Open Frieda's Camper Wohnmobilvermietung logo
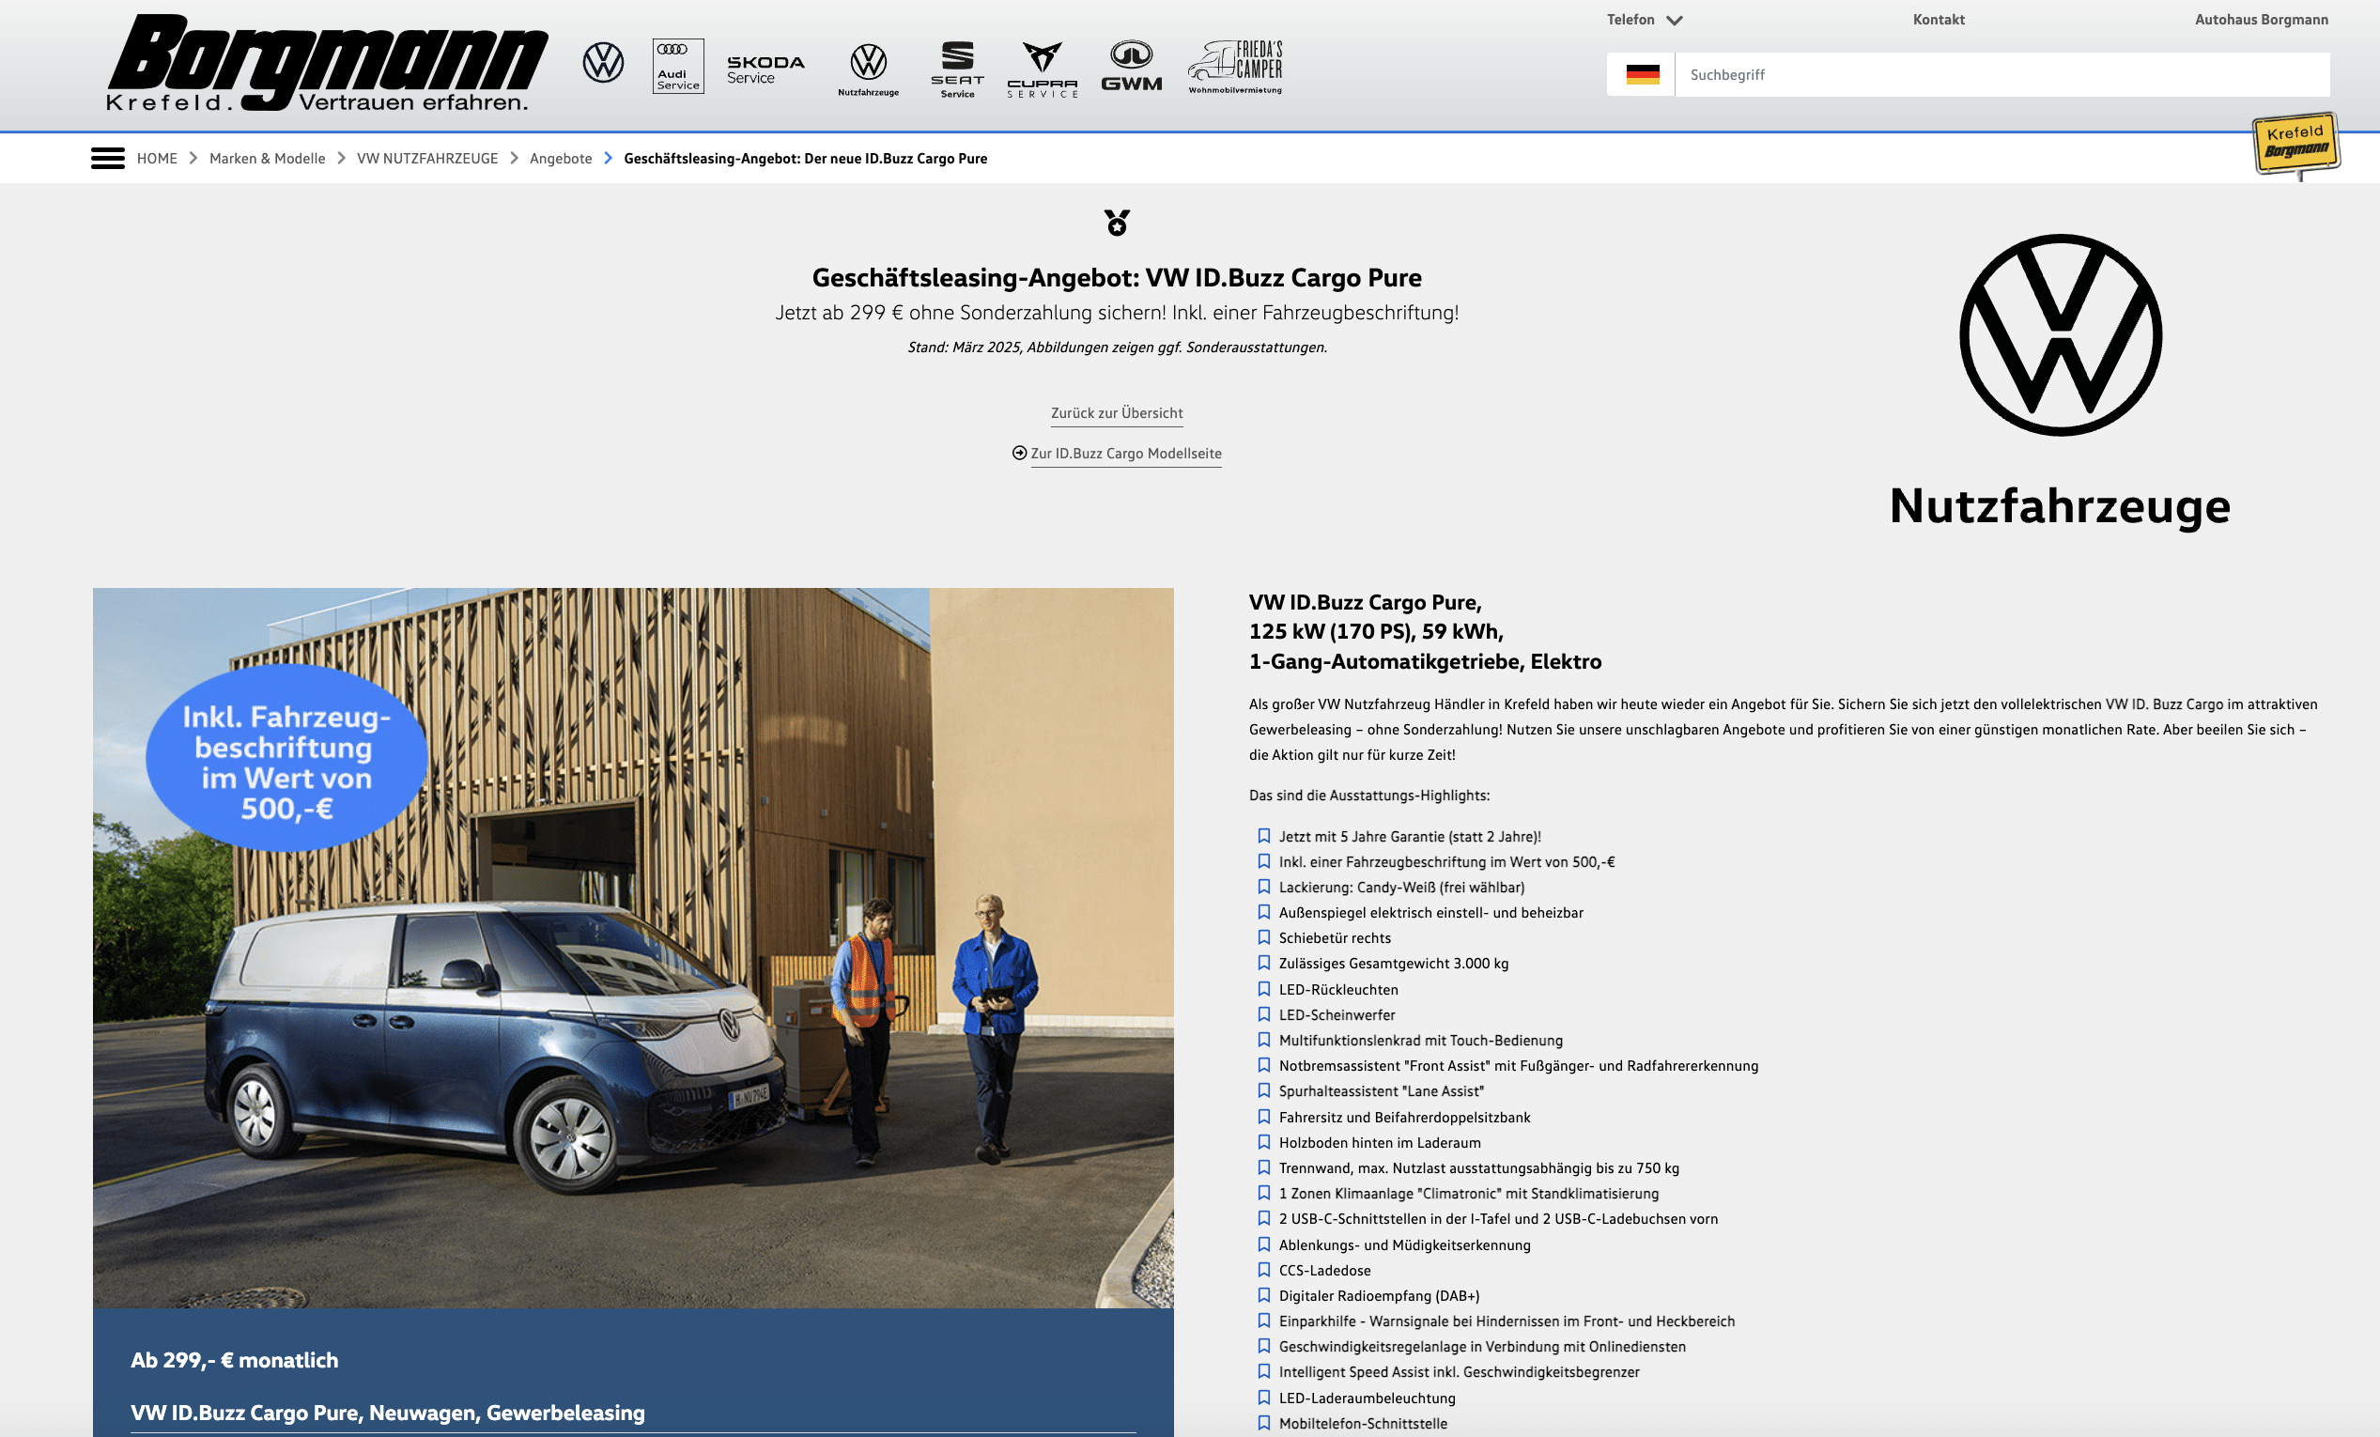 coord(1235,67)
